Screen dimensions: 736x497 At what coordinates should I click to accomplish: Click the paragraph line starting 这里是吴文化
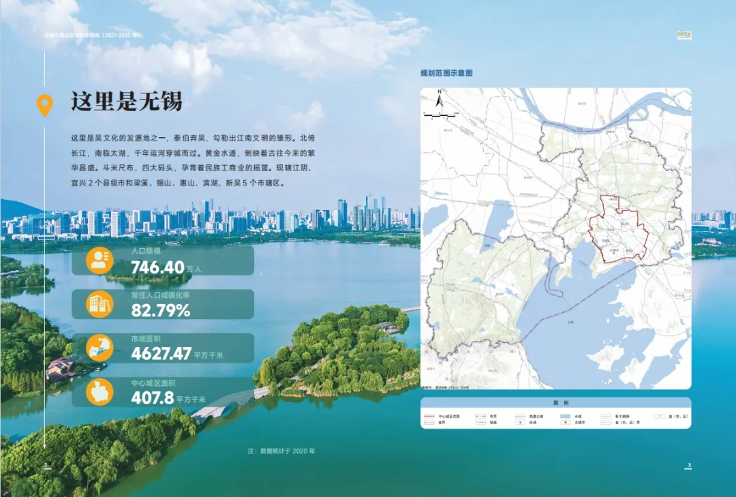(193, 138)
